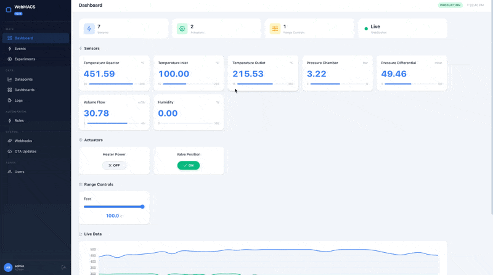Click the Logs file icon in sidebar

(x=10, y=101)
